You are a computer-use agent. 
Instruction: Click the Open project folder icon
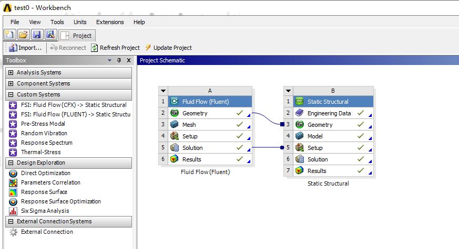coord(23,35)
